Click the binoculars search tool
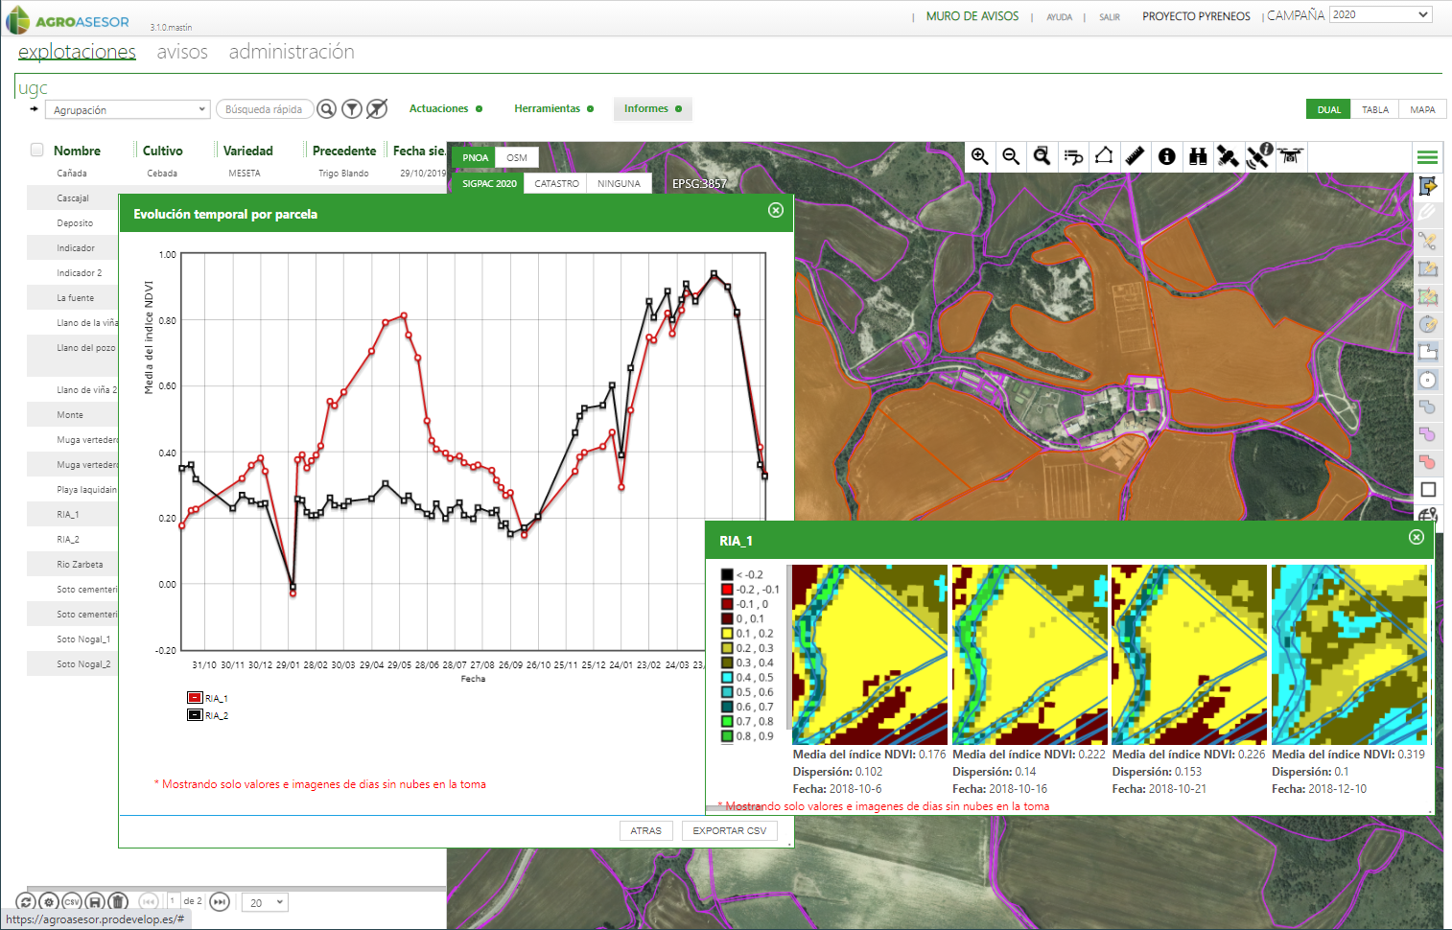The width and height of the screenshot is (1452, 930). pos(1198,156)
